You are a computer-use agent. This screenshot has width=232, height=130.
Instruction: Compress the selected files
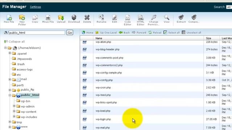pos(194,19)
